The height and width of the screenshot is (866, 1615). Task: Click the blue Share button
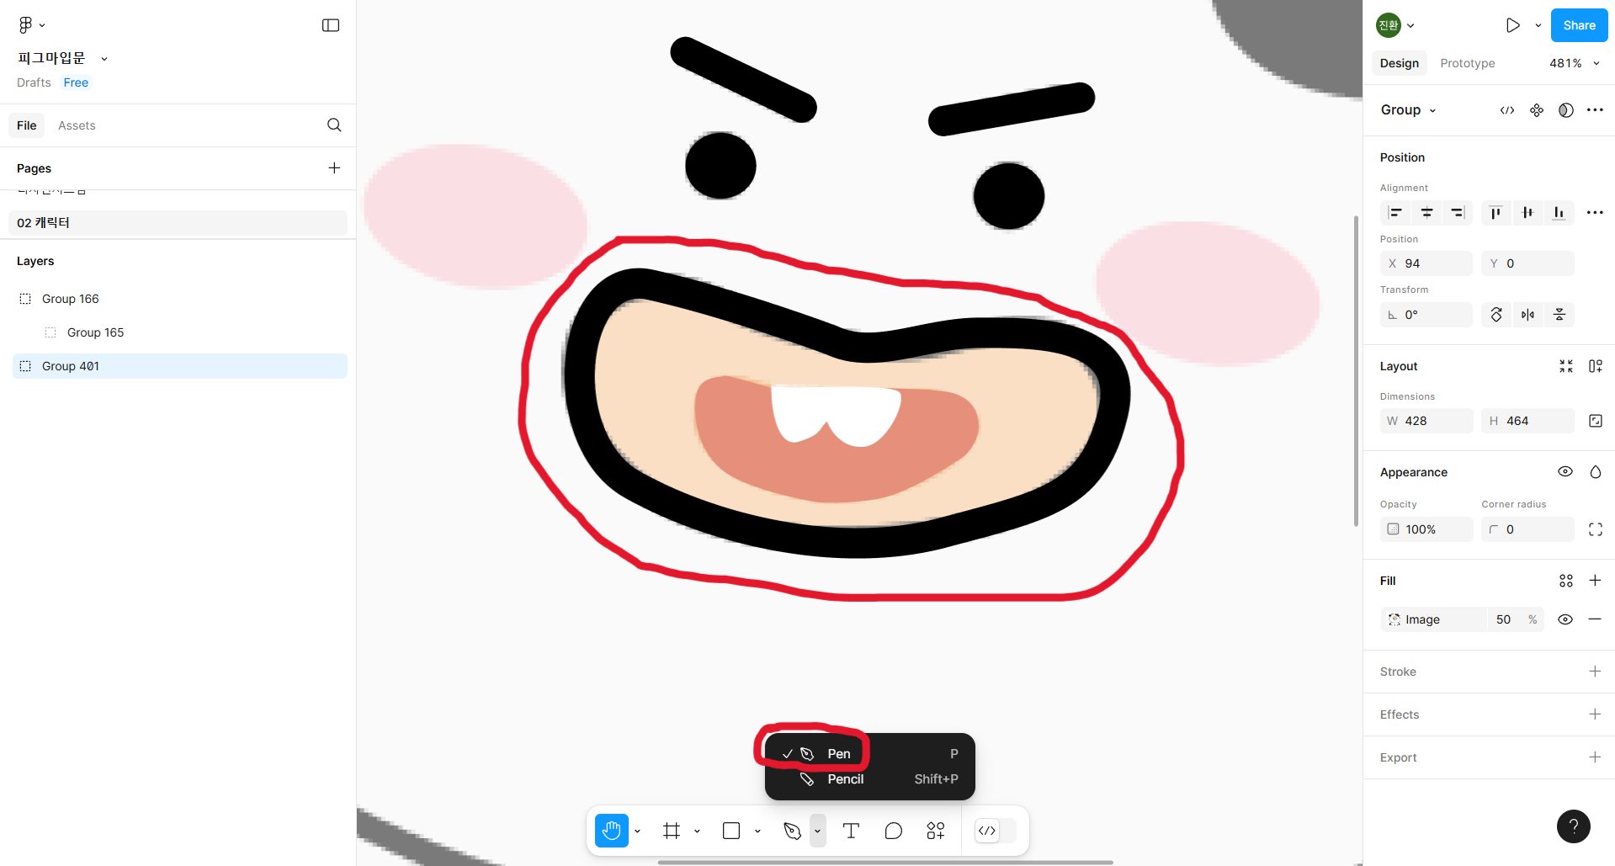pos(1579,25)
